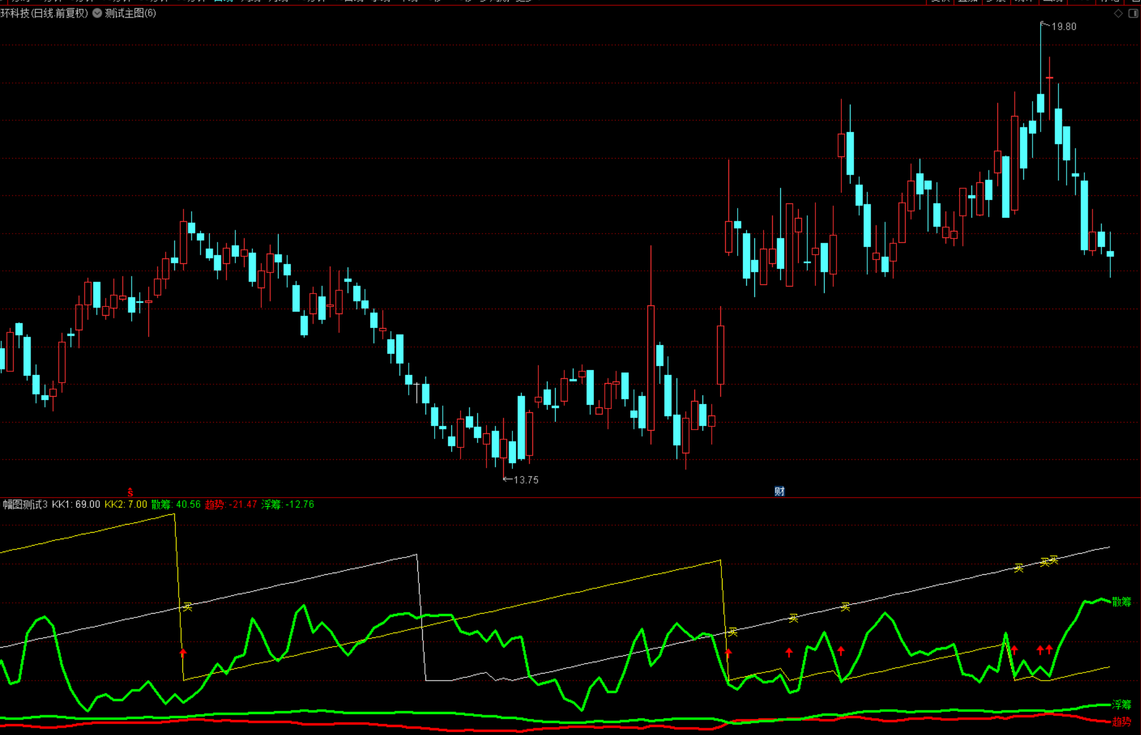
Task: Click the blue 财 marker on the chart bottom
Action: point(779,491)
